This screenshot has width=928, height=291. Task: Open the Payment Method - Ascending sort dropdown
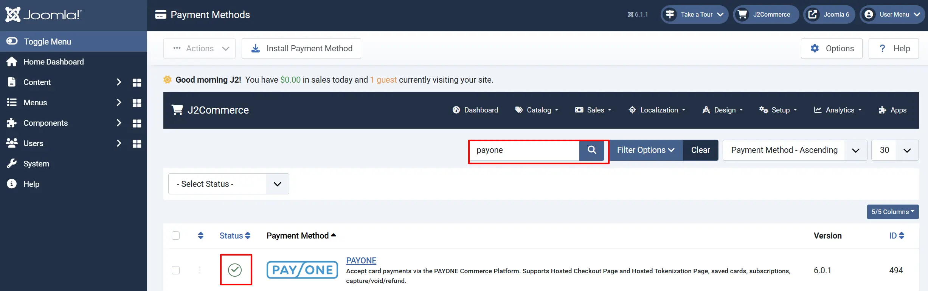pyautogui.click(x=795, y=150)
